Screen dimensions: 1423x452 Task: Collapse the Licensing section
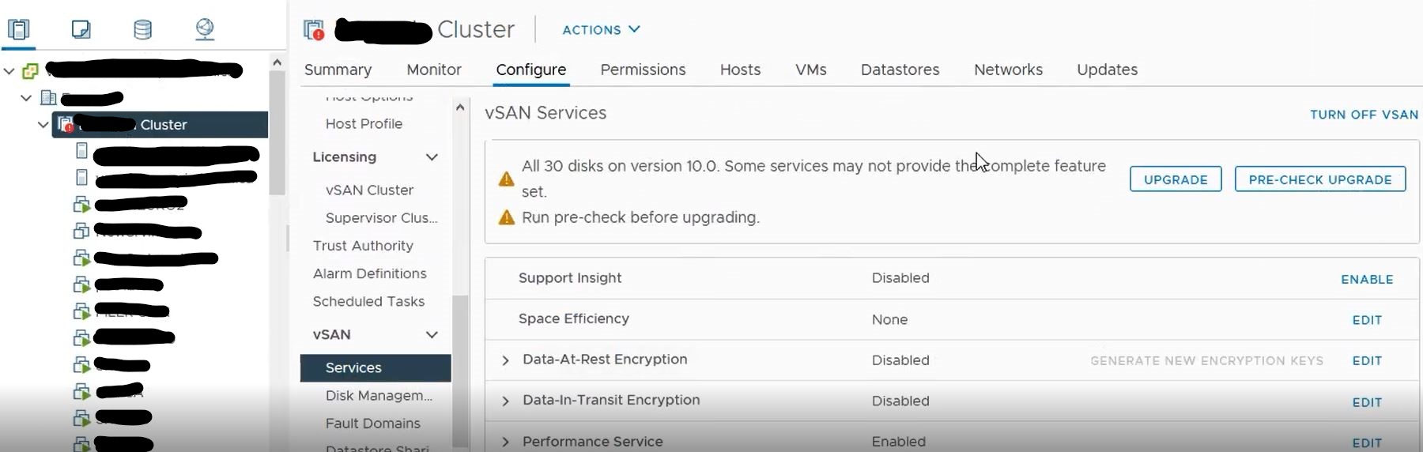pos(432,157)
